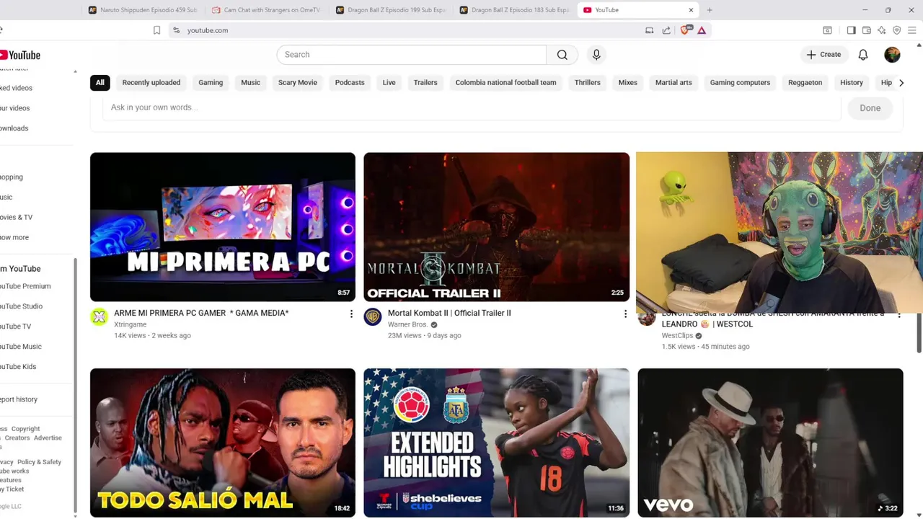Expand the sidebar with Show more
The height and width of the screenshot is (519, 923).
click(x=14, y=237)
